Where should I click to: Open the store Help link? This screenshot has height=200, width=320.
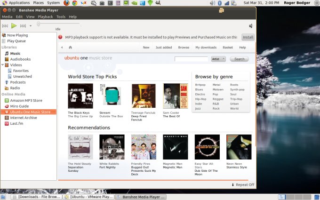coord(242,48)
